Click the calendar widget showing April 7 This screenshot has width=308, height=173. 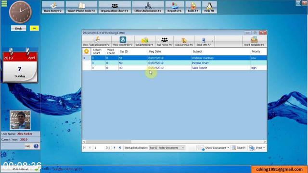click(20, 66)
